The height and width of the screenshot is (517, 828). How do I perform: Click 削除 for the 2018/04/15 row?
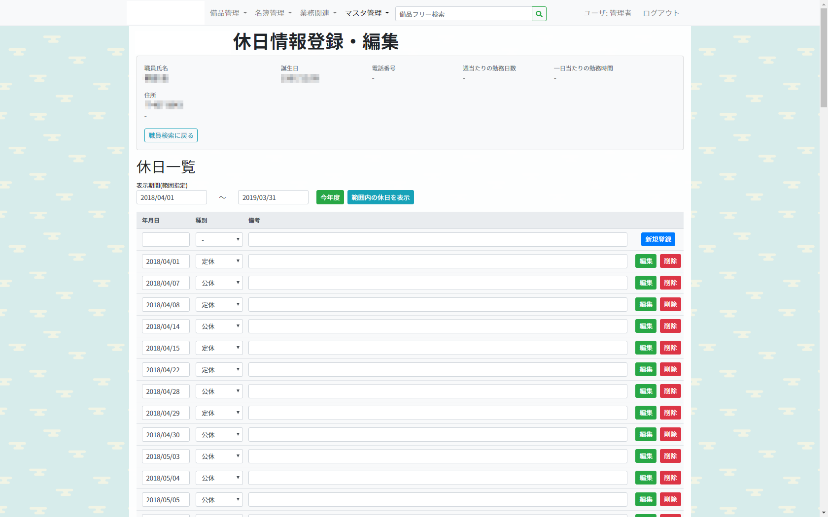[670, 348]
